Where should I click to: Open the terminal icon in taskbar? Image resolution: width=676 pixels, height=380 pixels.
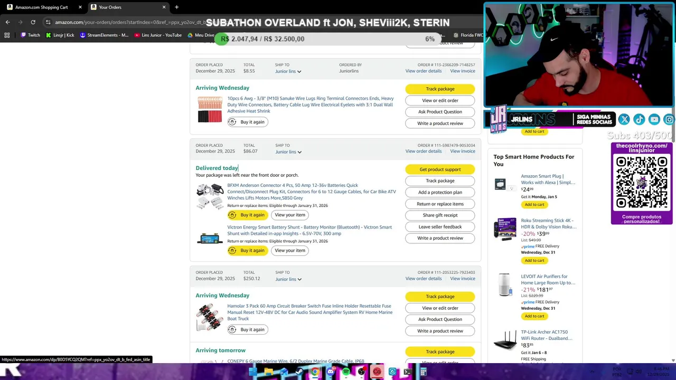(408, 372)
